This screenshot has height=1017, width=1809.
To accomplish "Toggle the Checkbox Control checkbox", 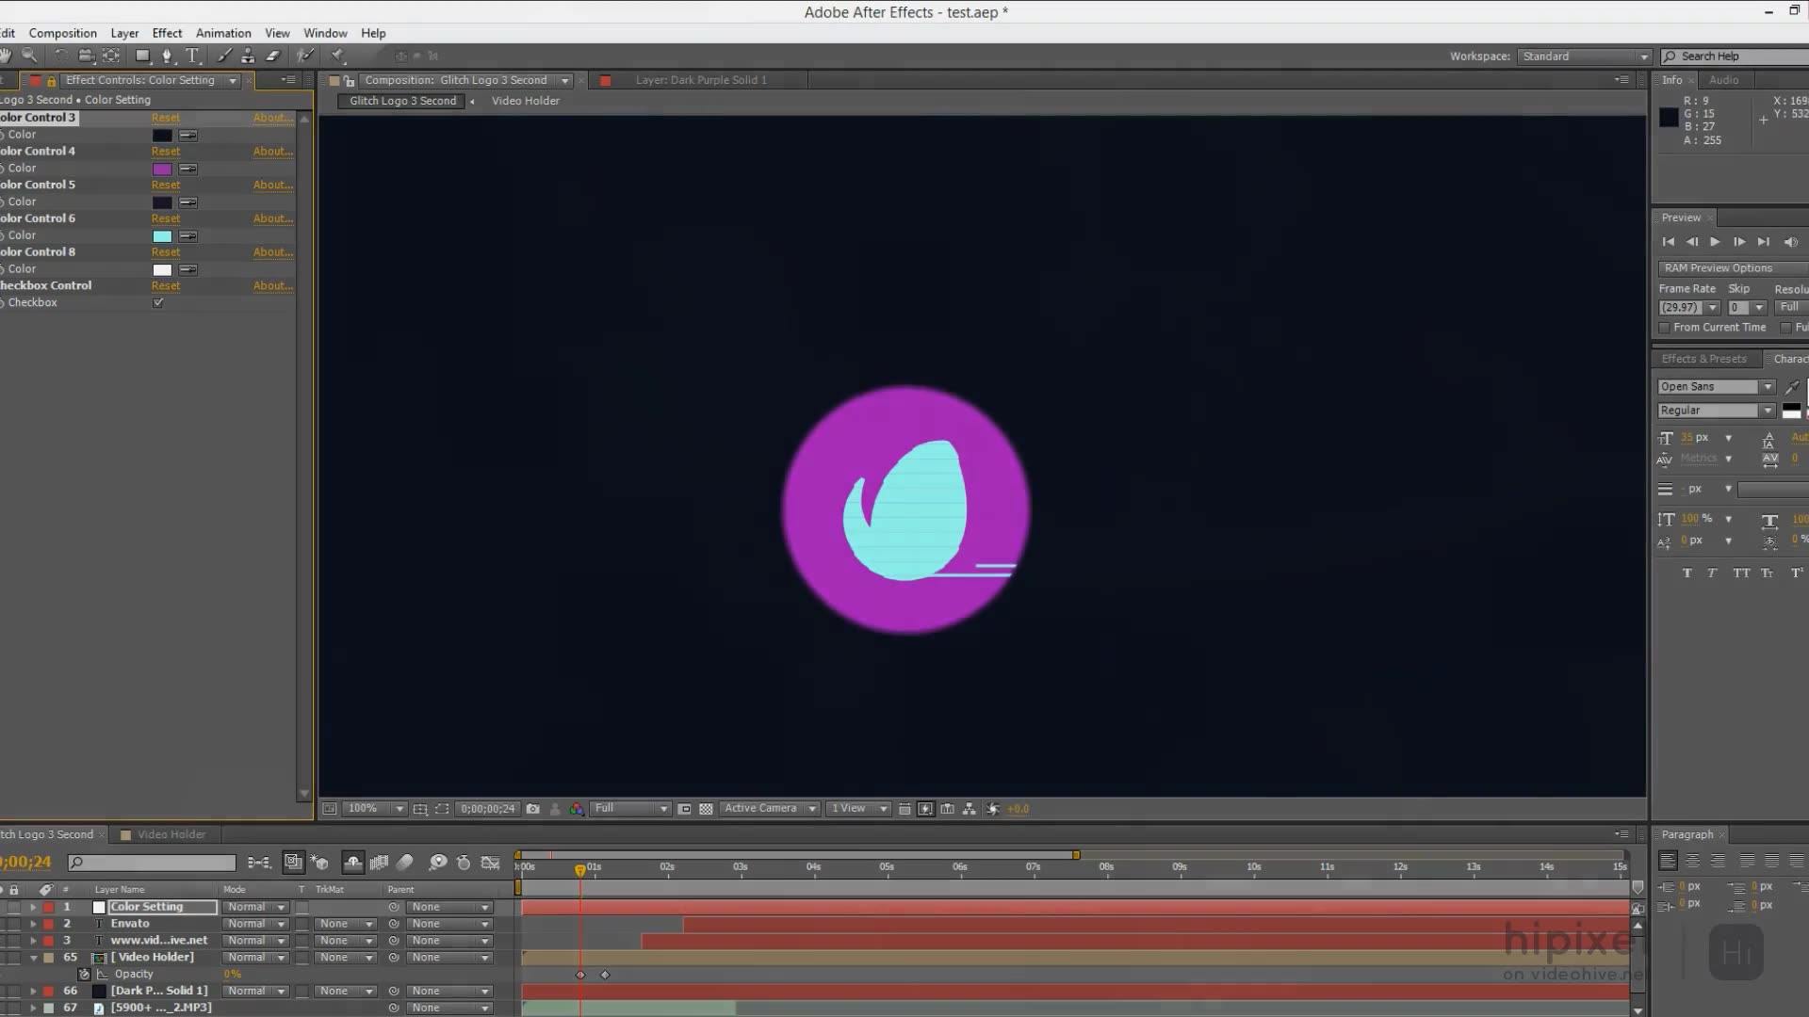I will pos(157,303).
